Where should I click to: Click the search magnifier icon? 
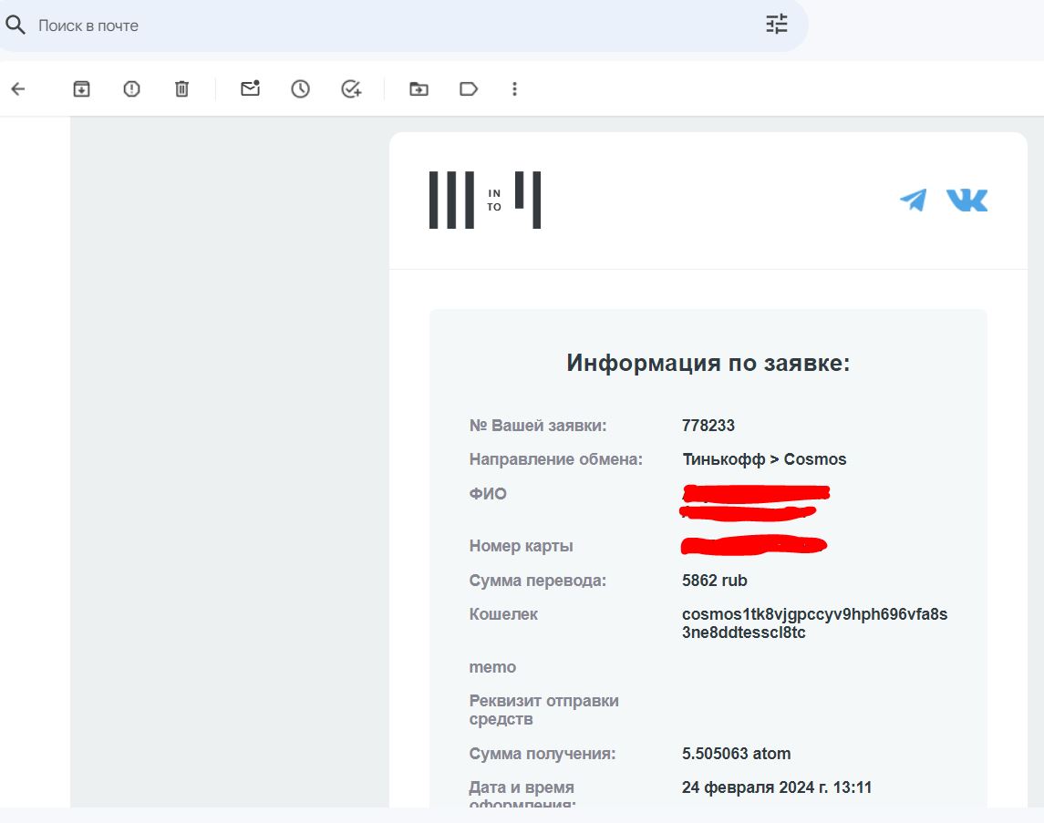[15, 26]
